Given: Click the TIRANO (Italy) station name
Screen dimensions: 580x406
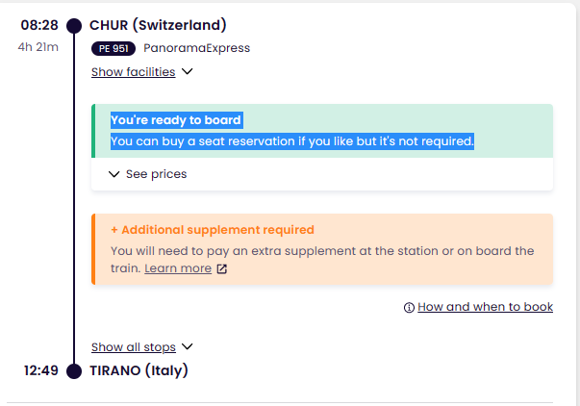Looking at the screenshot, I should [139, 370].
